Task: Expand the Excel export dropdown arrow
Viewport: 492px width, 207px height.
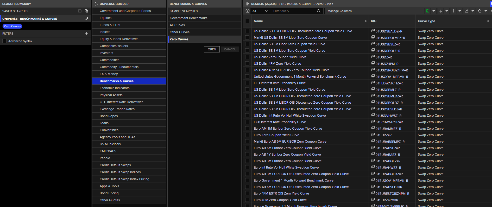Action: tap(434, 11)
